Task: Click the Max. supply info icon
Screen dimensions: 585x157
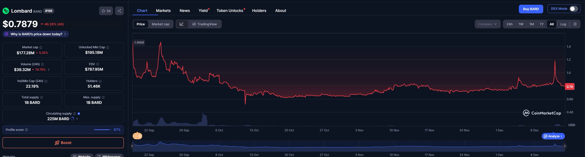Action: click(103, 97)
